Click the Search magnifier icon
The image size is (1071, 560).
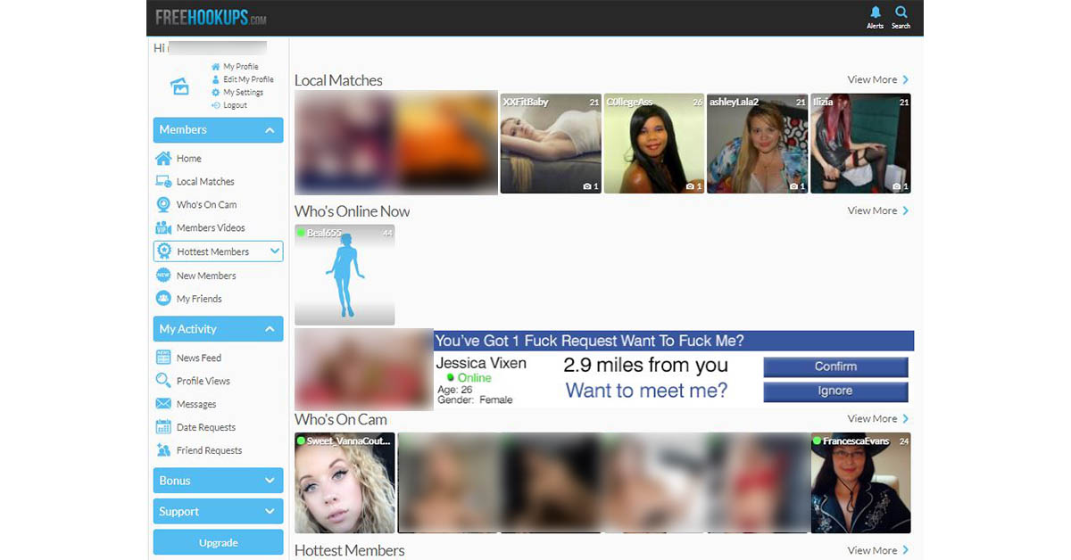click(x=901, y=14)
